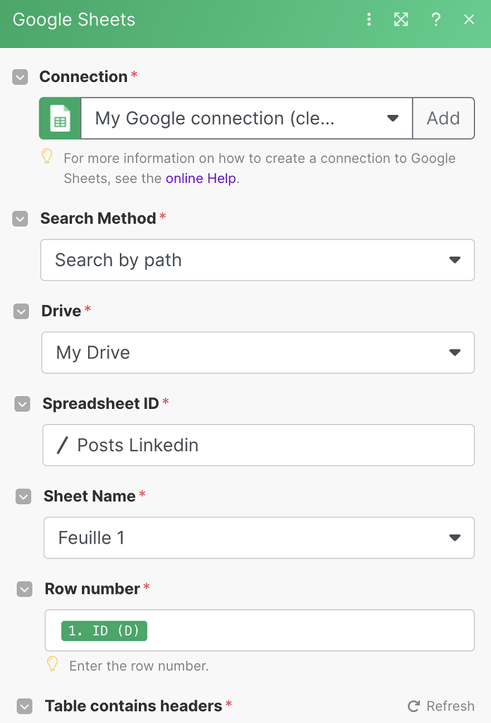
Task: Click the green Google Sheets connection icon
Action: pyautogui.click(x=60, y=118)
